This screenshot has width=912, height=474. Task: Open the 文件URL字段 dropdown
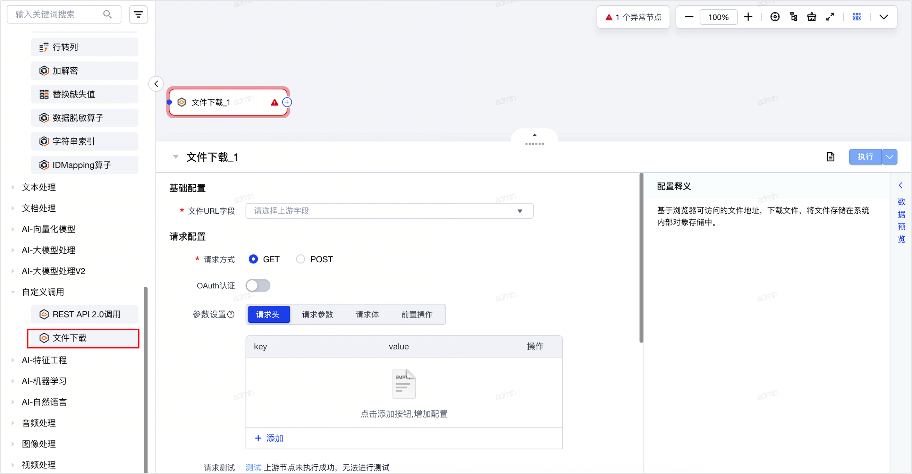click(x=389, y=211)
